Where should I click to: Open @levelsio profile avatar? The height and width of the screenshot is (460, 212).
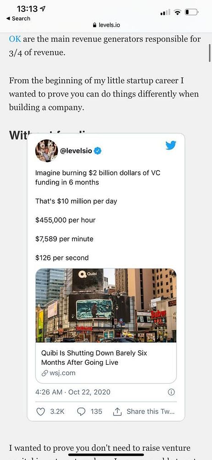coord(46,151)
